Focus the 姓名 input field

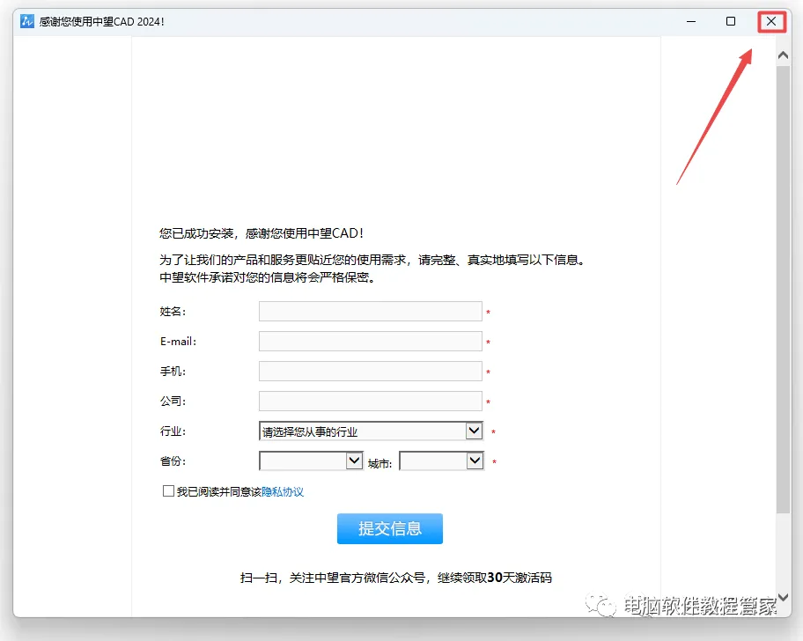pyautogui.click(x=371, y=312)
